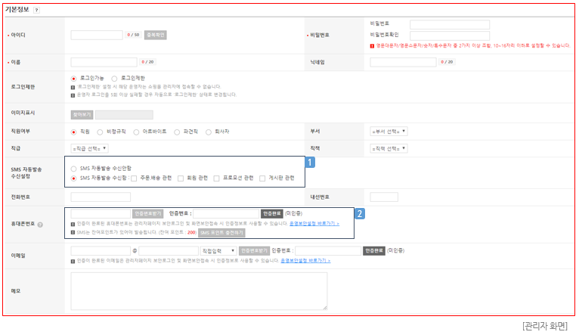Click the 휴대폰번호 input field
The height and width of the screenshot is (335, 579).
tap(101, 214)
